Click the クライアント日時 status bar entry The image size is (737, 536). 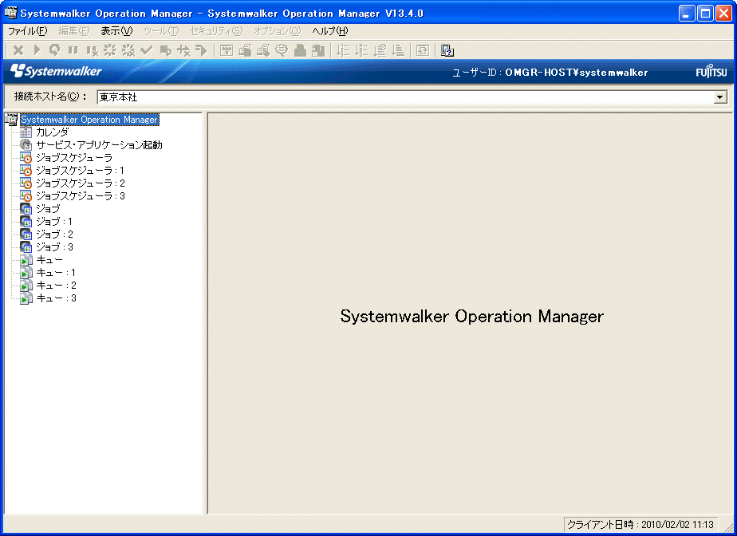point(640,524)
